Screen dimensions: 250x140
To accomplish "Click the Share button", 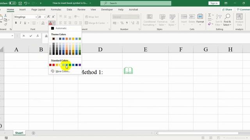I will tap(227, 9).
